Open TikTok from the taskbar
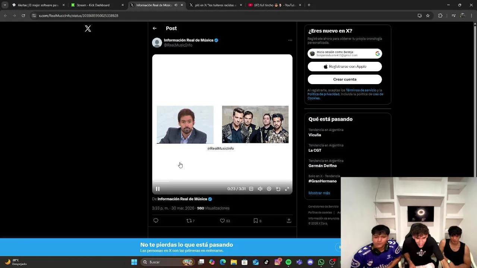The image size is (477, 268). (266, 262)
